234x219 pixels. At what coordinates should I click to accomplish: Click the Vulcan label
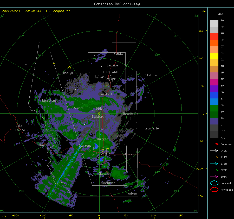click(x=132, y=193)
